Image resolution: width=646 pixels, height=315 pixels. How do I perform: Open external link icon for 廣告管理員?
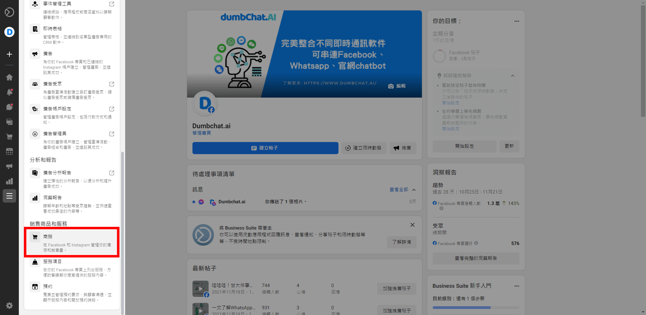click(x=112, y=134)
